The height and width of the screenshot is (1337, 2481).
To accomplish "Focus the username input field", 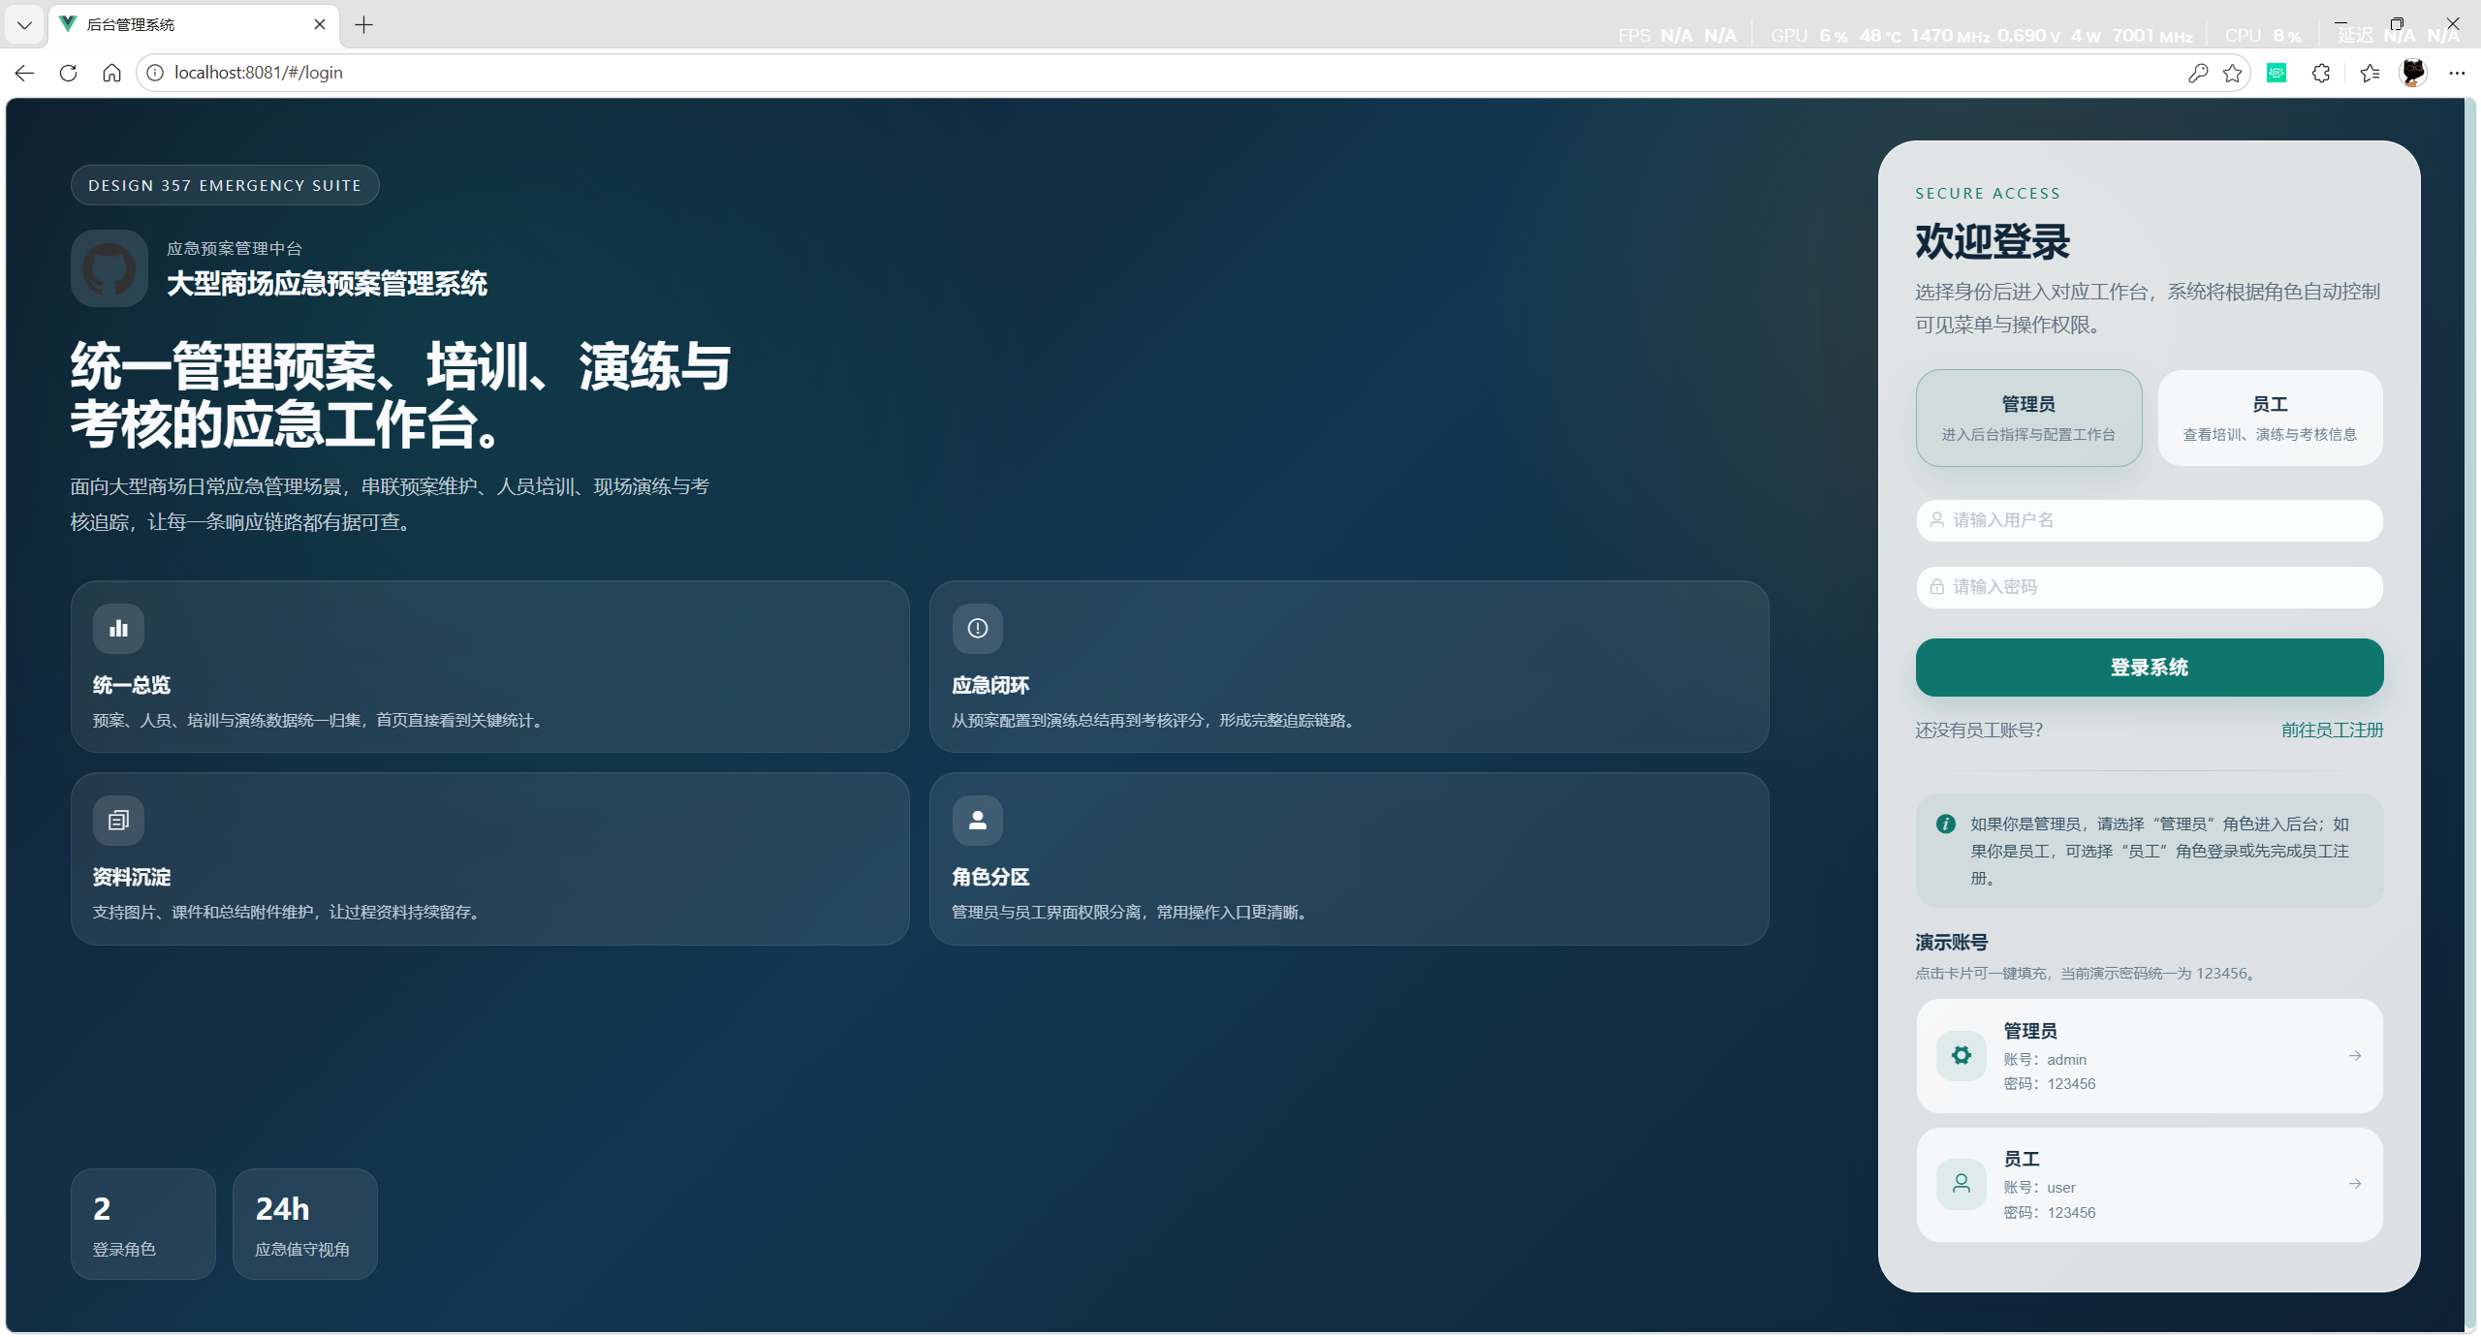I will 2149,520.
